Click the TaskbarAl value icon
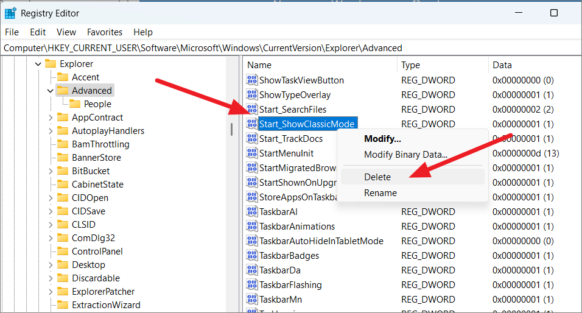 pyautogui.click(x=252, y=212)
